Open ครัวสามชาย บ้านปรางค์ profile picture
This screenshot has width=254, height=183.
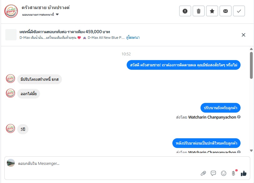point(11,11)
